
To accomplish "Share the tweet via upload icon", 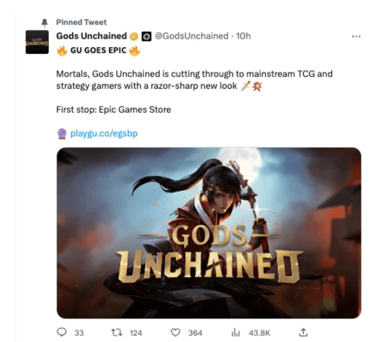I will click(303, 332).
